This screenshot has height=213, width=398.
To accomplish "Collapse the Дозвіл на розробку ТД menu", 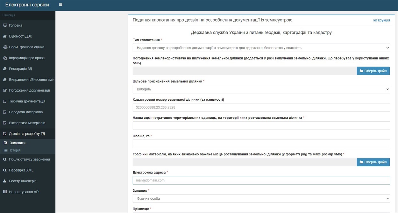I will 28,134.
